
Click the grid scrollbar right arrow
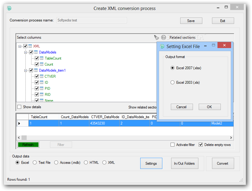[x=231, y=138]
